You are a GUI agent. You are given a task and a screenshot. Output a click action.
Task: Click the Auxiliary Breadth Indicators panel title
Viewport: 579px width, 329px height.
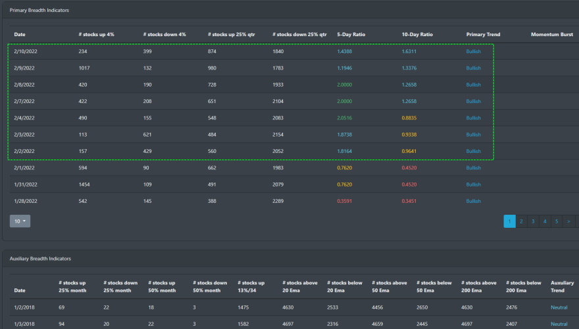(40, 258)
